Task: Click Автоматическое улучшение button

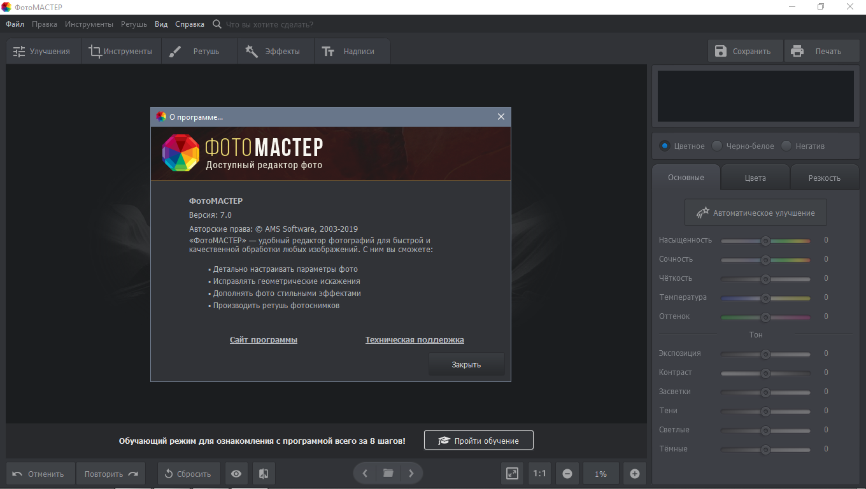Action: (x=756, y=213)
